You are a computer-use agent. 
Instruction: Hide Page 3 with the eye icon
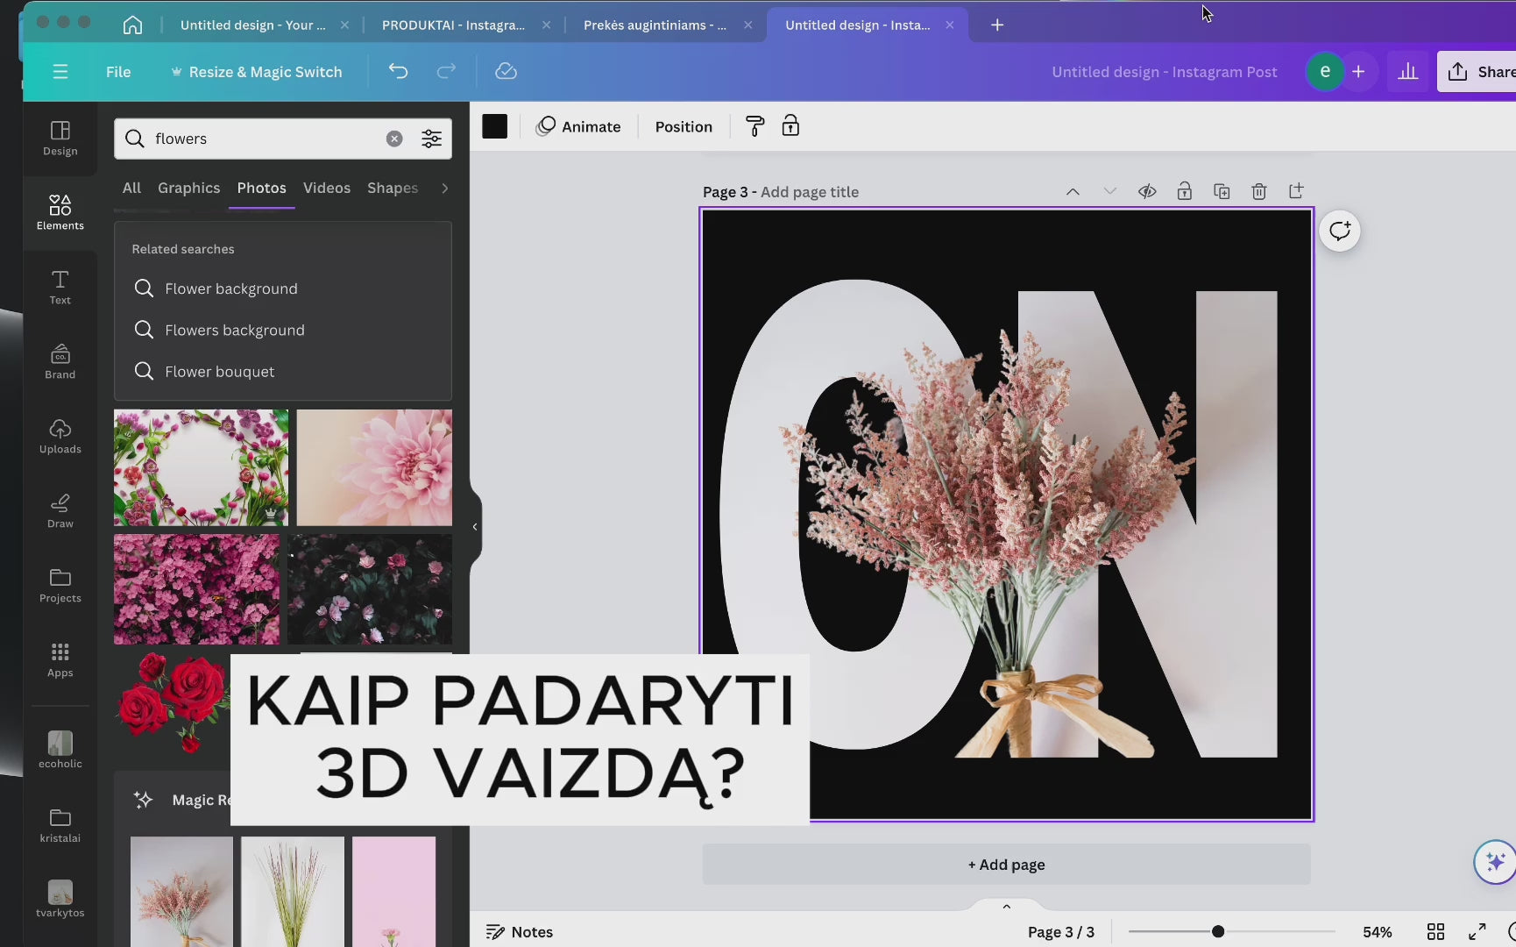(x=1147, y=191)
